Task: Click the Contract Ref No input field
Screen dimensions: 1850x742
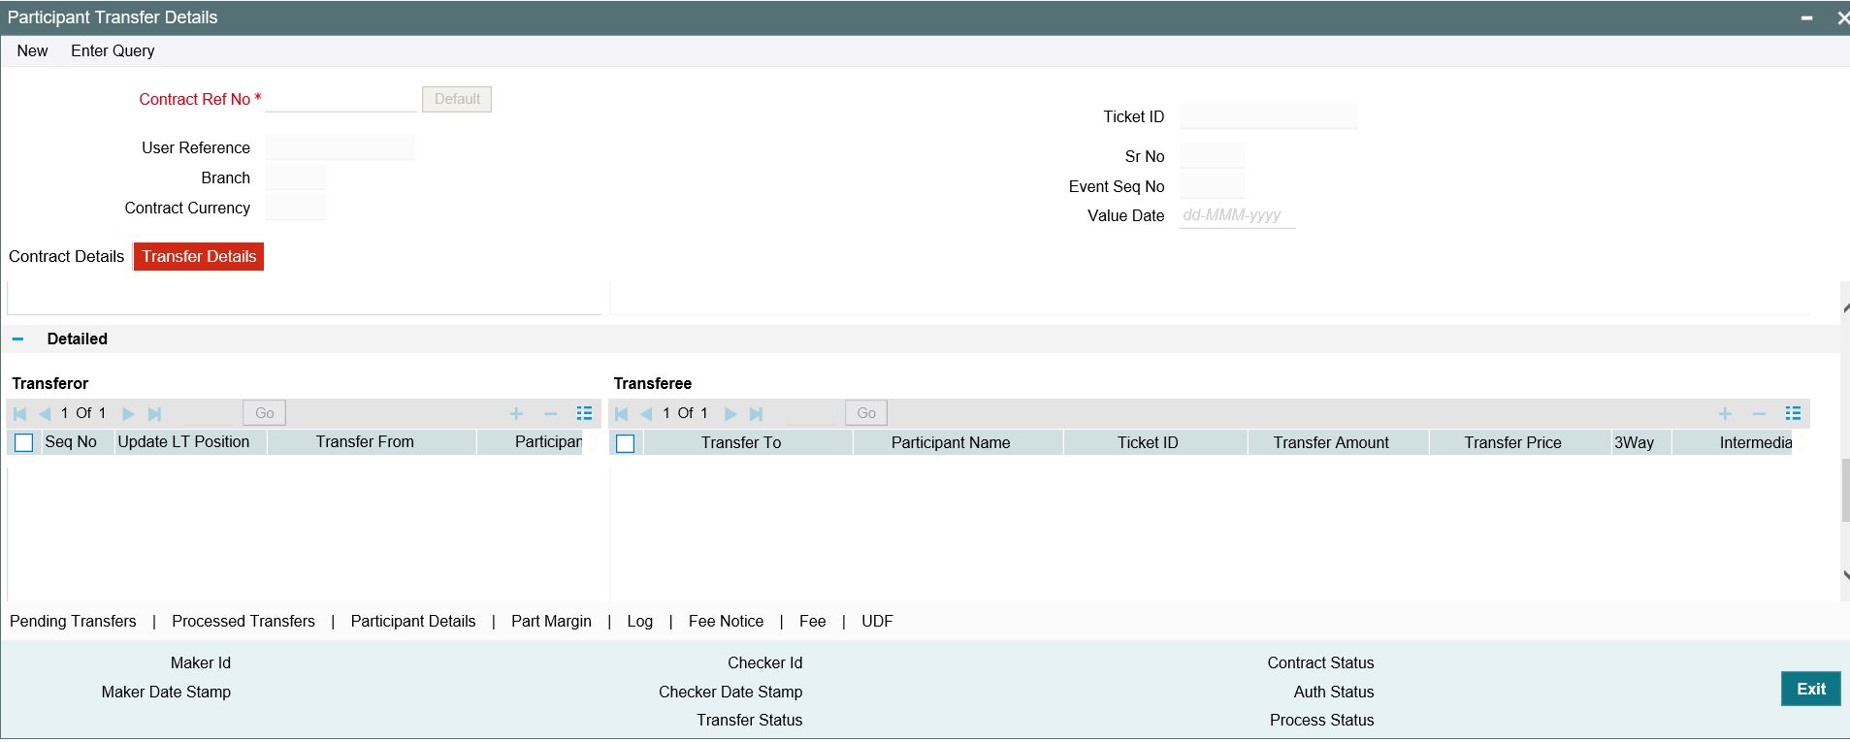Action: click(x=341, y=99)
